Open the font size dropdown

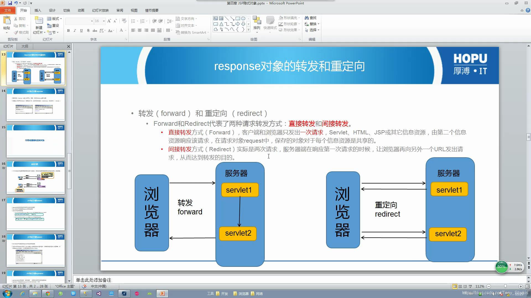tap(104, 21)
